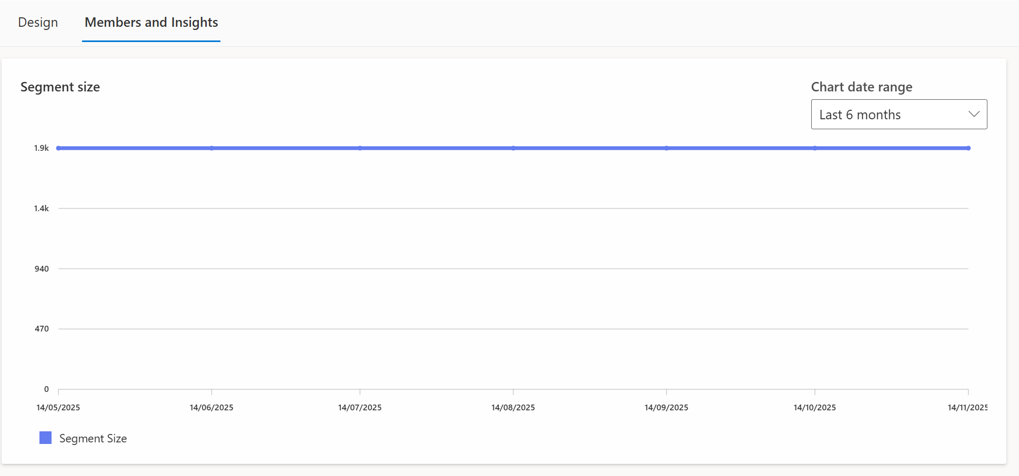Click the line data point at 14/07/2025

click(x=360, y=148)
